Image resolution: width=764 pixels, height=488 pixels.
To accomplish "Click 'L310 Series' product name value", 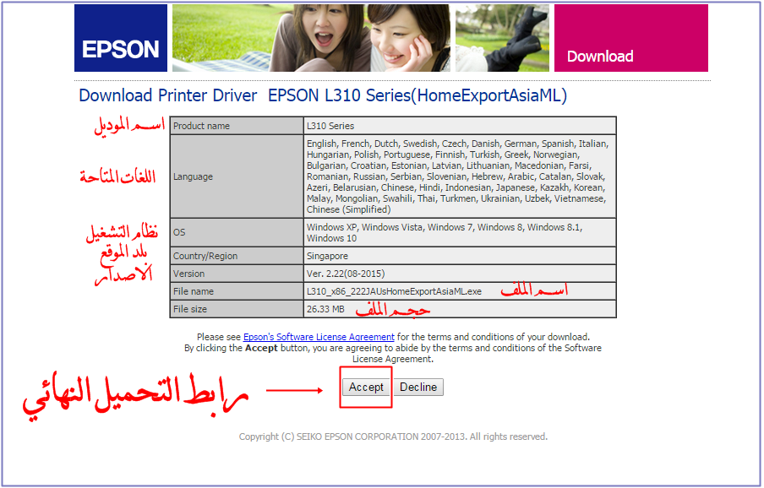I will click(x=330, y=126).
